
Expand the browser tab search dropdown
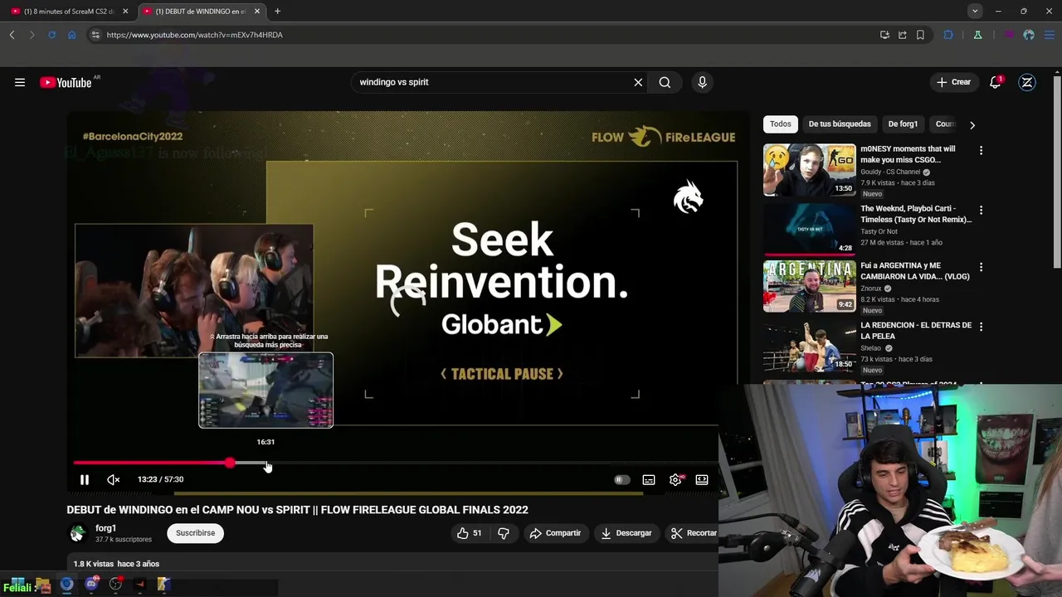(975, 12)
